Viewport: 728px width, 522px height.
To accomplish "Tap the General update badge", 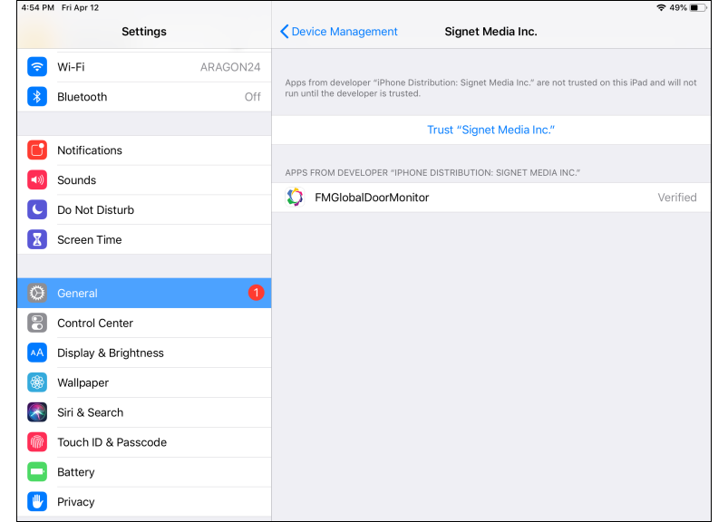I will click(x=256, y=293).
